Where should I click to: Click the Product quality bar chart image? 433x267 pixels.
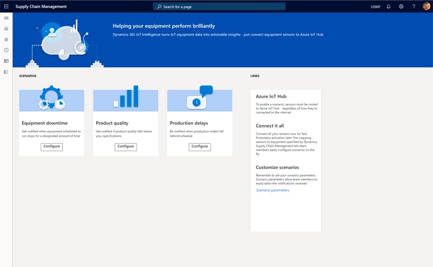click(126, 97)
